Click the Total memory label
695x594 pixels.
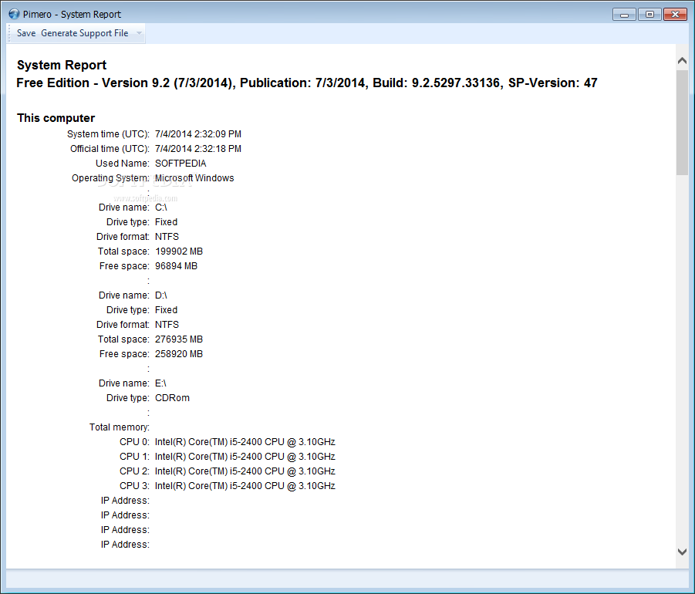120,427
